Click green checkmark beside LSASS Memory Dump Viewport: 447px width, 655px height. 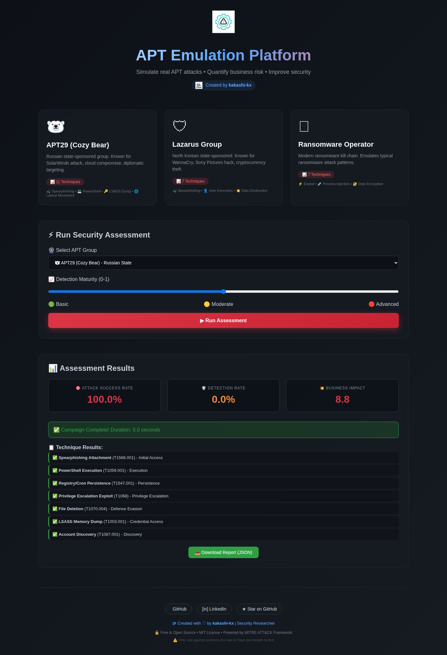[55, 522]
